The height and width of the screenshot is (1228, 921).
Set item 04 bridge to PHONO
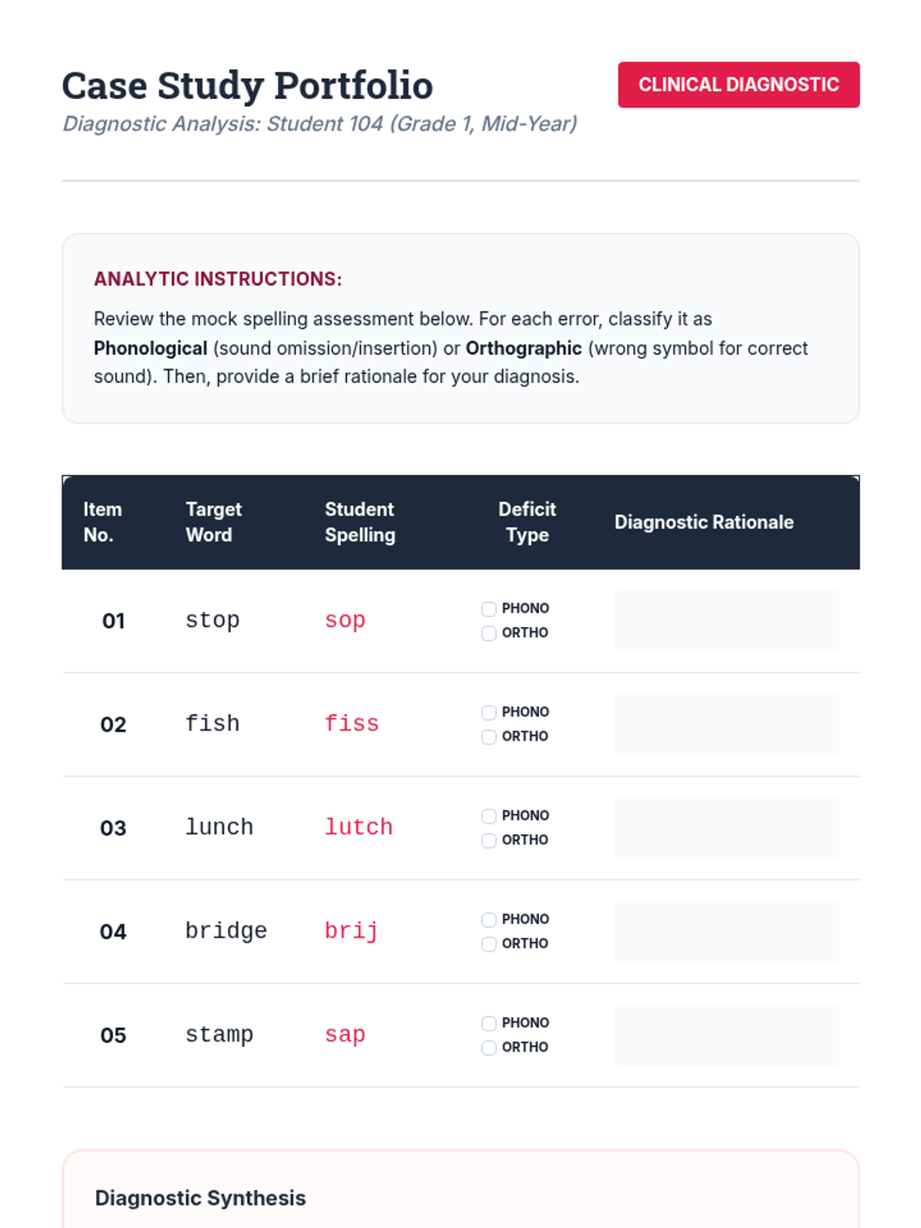489,920
